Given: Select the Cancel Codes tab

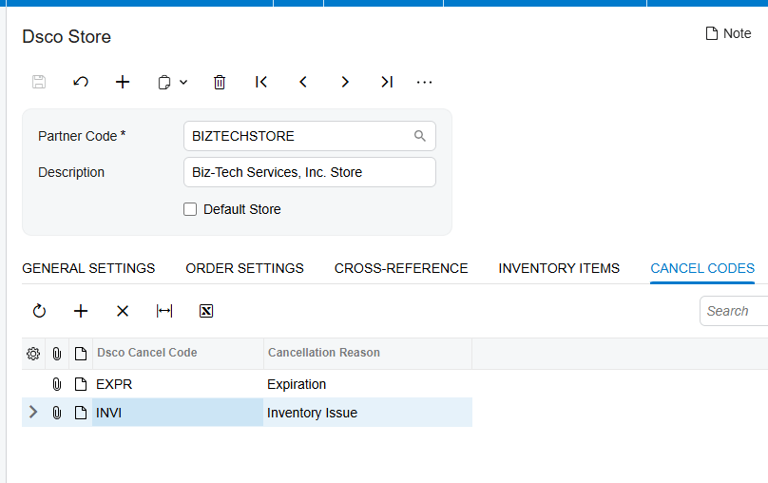Looking at the screenshot, I should pos(702,268).
